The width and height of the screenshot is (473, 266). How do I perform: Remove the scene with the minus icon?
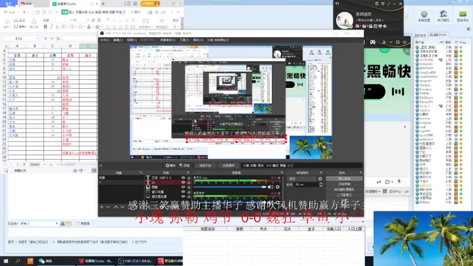click(x=108, y=207)
